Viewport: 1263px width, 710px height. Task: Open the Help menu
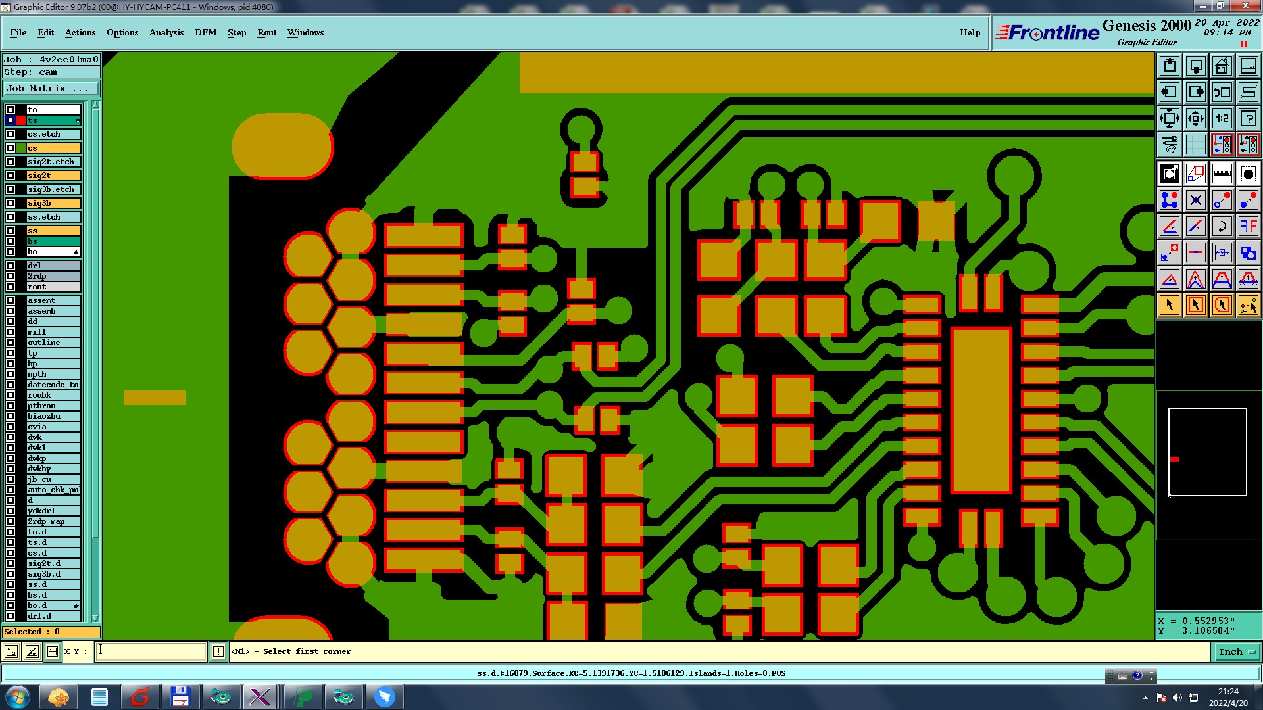(970, 32)
